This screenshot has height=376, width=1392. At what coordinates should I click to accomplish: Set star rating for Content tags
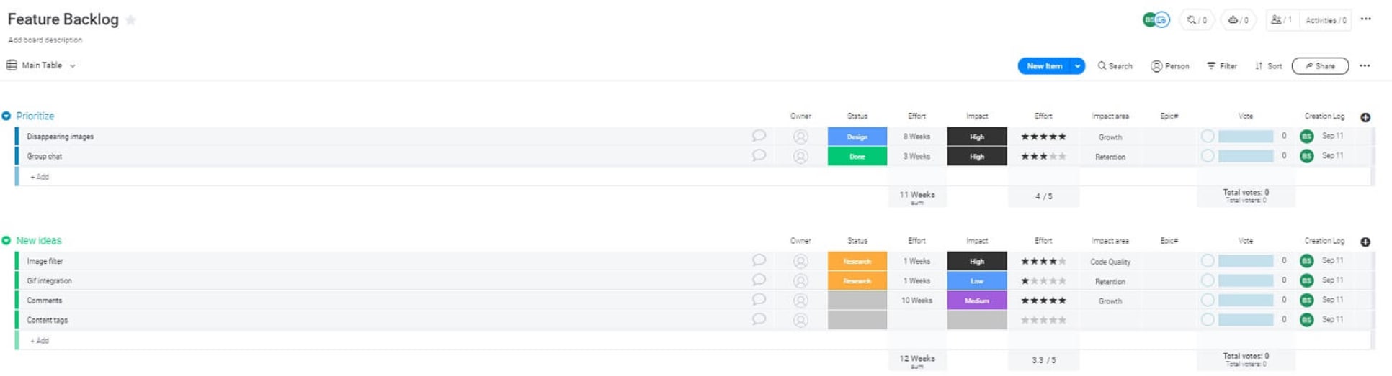1043,320
